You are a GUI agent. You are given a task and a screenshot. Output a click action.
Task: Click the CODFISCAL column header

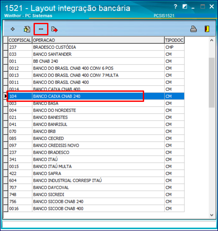click(20, 40)
